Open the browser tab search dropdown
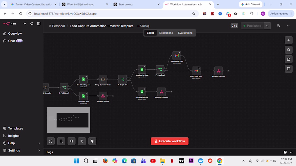296x166 pixels. (x=4, y=4)
